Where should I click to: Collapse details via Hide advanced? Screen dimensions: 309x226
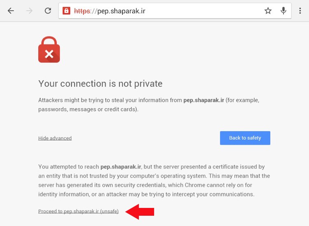pyautogui.click(x=55, y=138)
